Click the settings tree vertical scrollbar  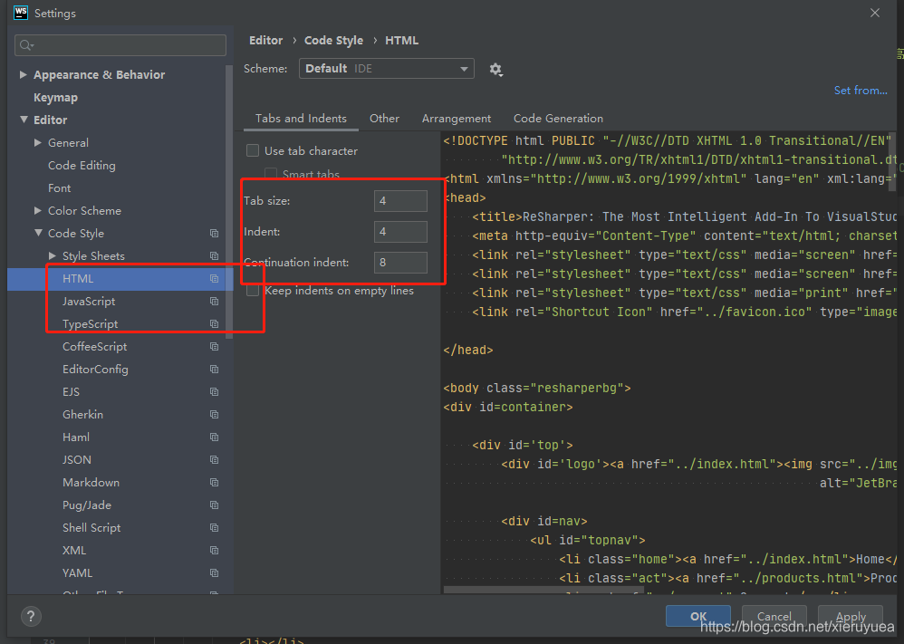[x=229, y=202]
